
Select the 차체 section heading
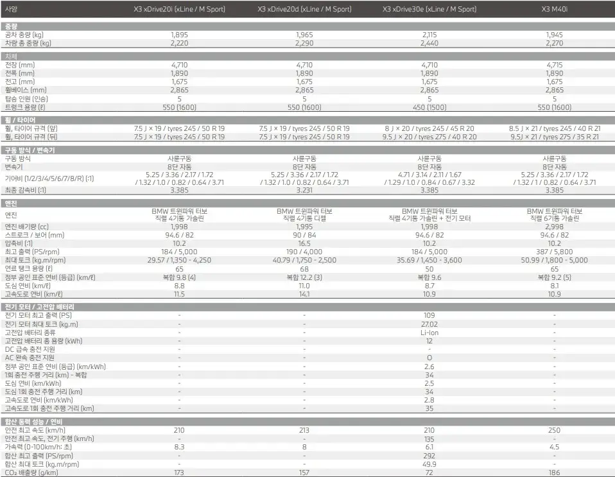point(11,56)
